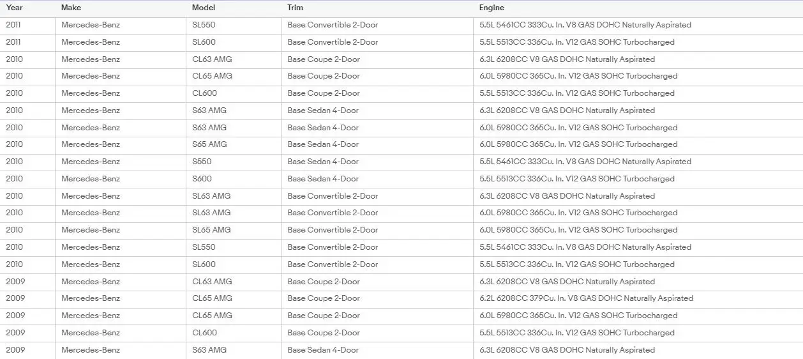Click the Year column header
The width and height of the screenshot is (803, 359).
[27, 8]
